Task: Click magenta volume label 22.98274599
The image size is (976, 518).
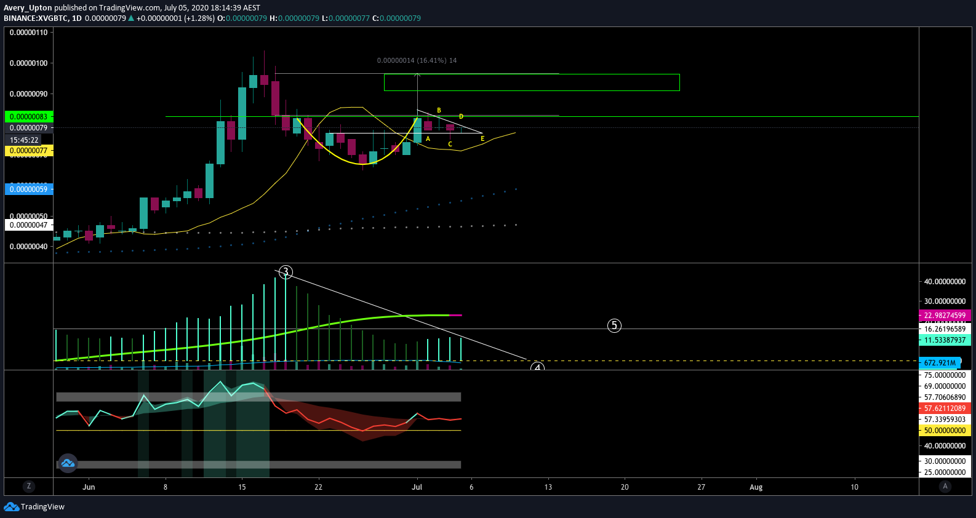Action: pos(945,316)
